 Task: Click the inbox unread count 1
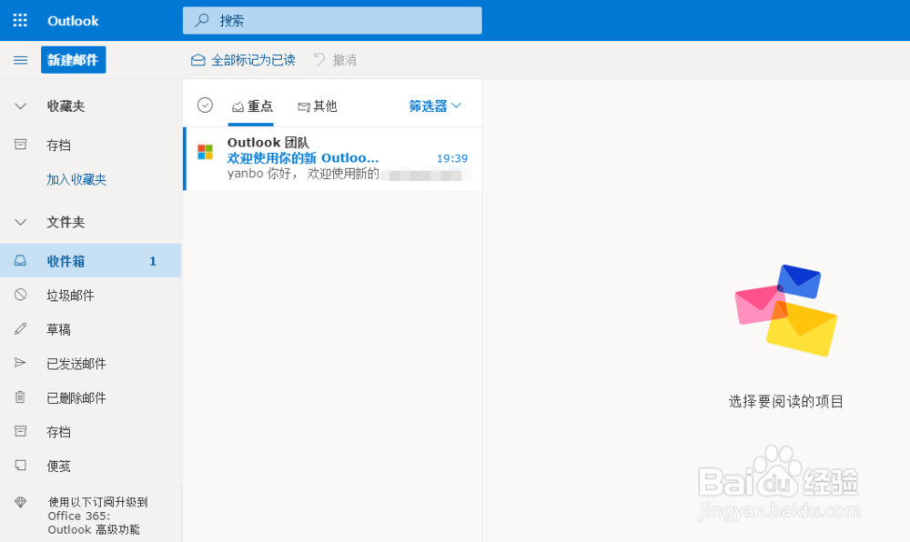point(153,261)
